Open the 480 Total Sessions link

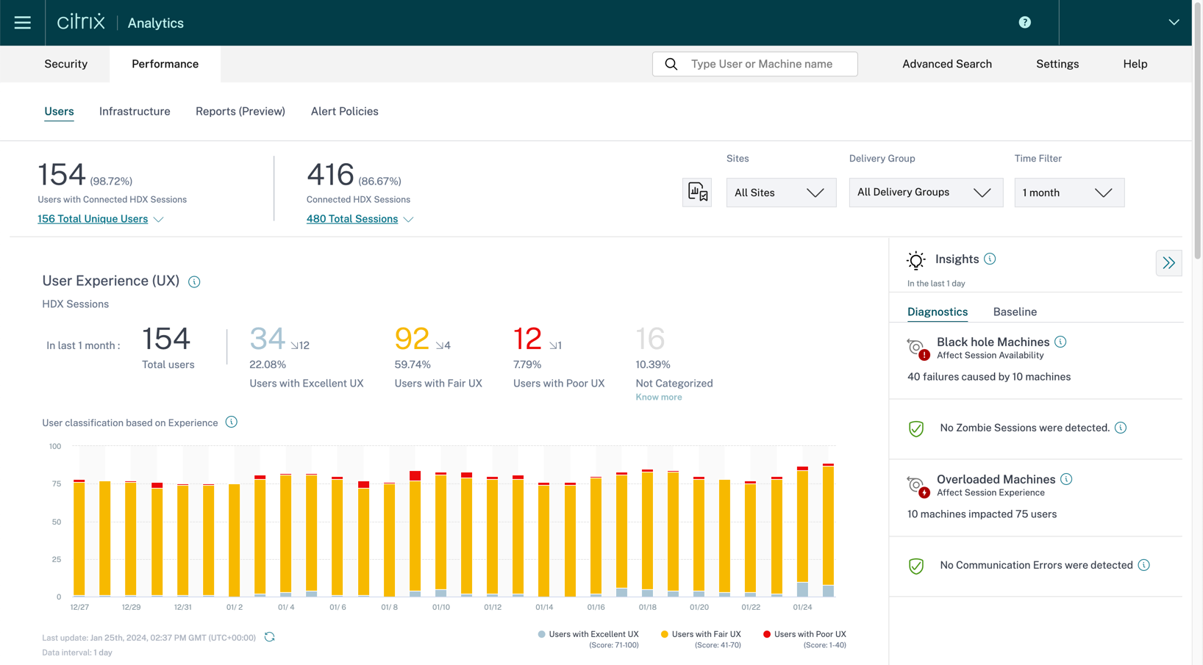[352, 219]
